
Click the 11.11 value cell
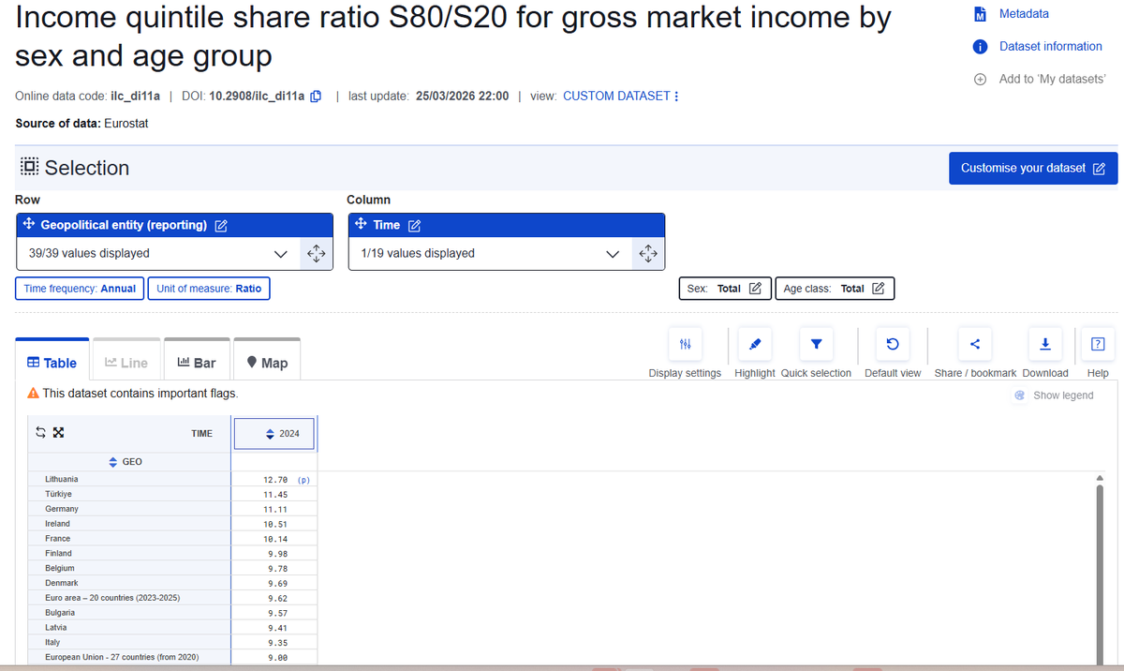coord(274,509)
